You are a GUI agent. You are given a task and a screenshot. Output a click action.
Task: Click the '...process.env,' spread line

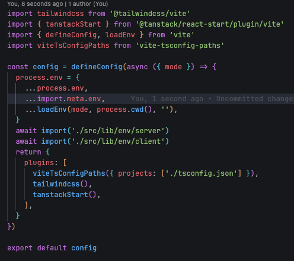[x=56, y=88]
